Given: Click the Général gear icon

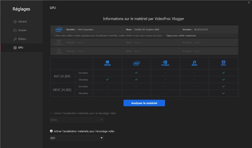Looking at the screenshot, I should [15, 22].
